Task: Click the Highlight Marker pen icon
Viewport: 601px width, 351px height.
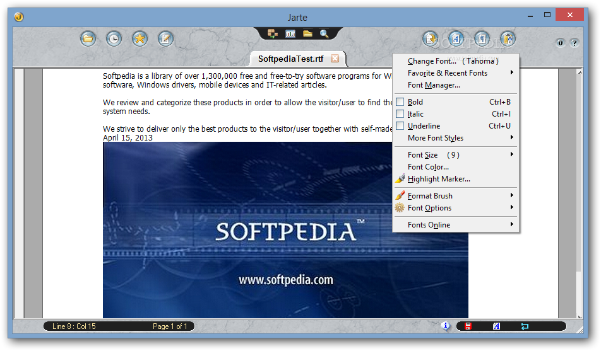Action: click(x=400, y=178)
